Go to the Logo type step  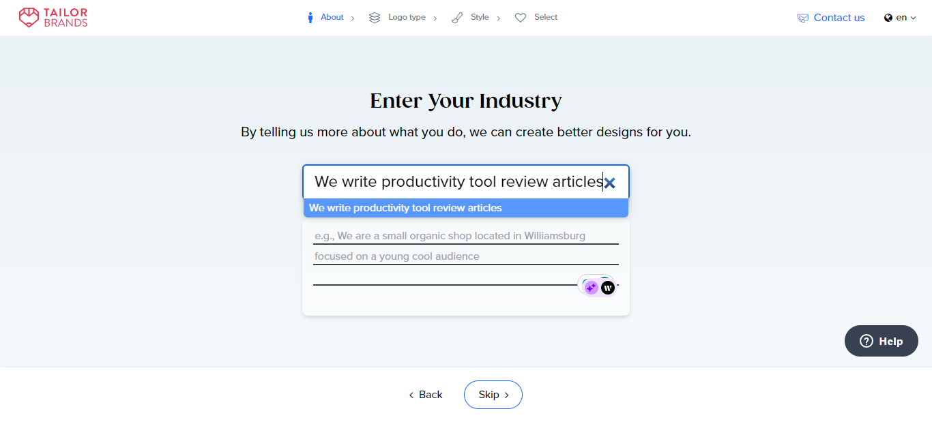tap(407, 18)
